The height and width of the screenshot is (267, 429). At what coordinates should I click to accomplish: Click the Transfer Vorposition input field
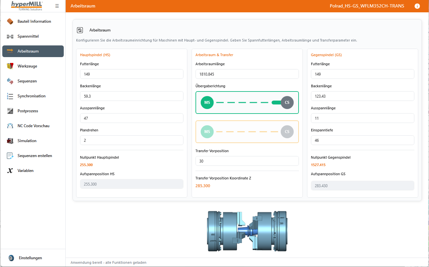click(247, 161)
